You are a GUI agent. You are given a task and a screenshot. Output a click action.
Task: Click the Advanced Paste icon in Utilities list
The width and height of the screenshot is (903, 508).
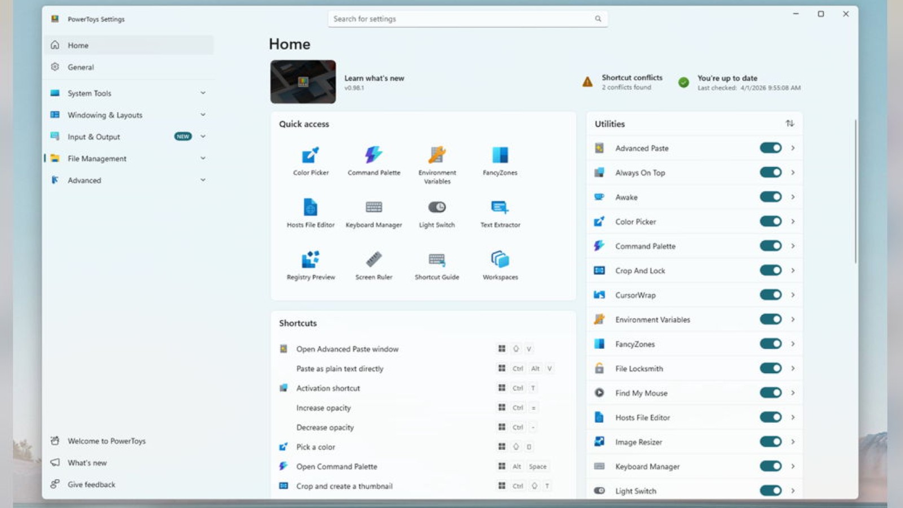(x=599, y=148)
